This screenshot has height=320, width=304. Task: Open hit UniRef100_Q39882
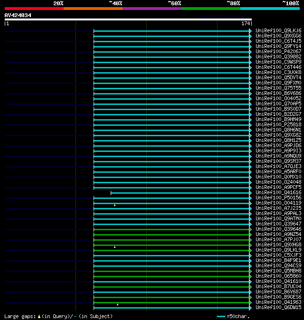pyautogui.click(x=278, y=56)
